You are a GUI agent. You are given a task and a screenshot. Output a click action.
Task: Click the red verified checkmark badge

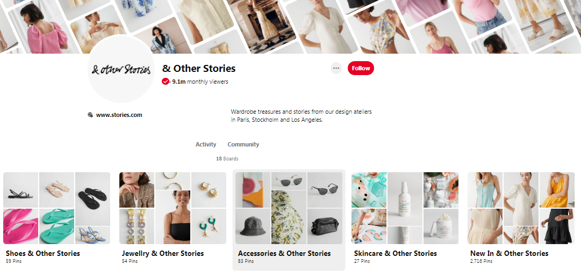165,82
